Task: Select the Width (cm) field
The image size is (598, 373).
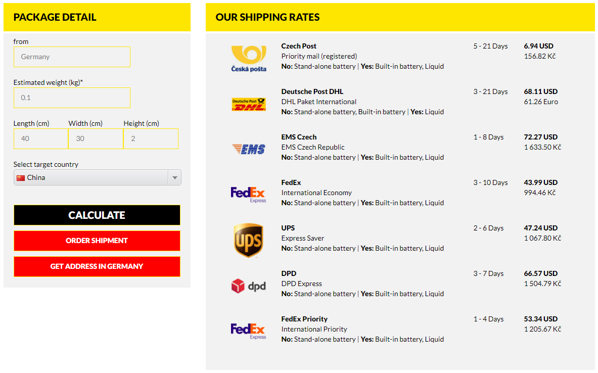Action: click(x=96, y=138)
